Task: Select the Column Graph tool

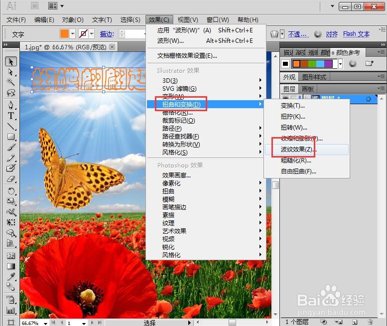Action: [x=11, y=310]
